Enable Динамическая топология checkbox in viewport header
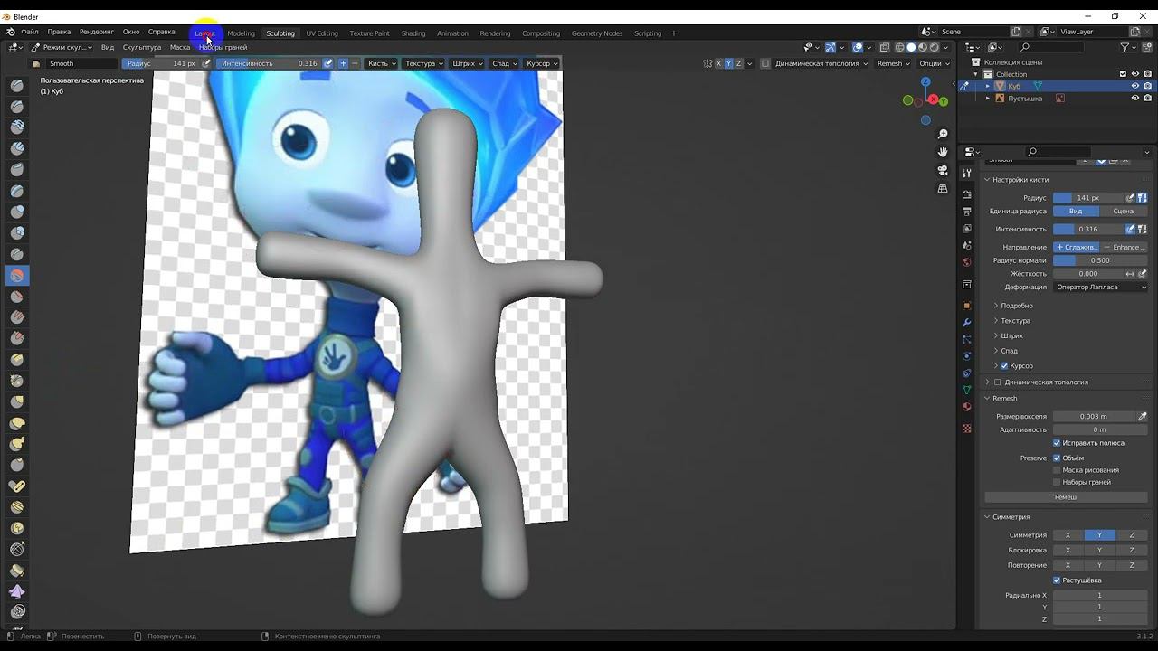 point(765,63)
